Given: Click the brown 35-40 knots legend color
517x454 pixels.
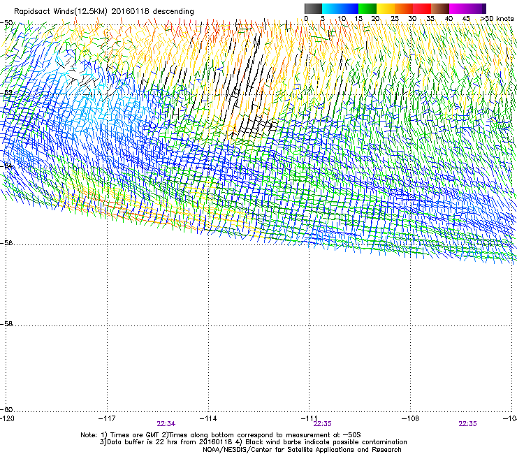Looking at the screenshot, I should 440,8.
